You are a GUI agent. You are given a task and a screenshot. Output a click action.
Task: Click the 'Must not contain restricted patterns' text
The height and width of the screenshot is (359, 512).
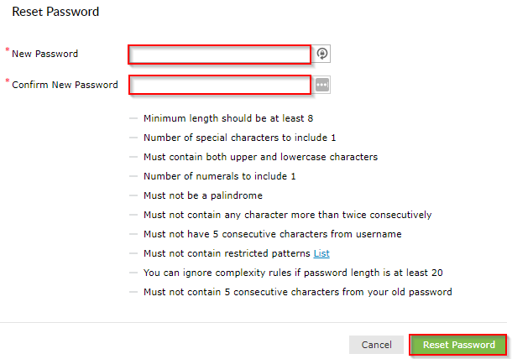pos(227,253)
